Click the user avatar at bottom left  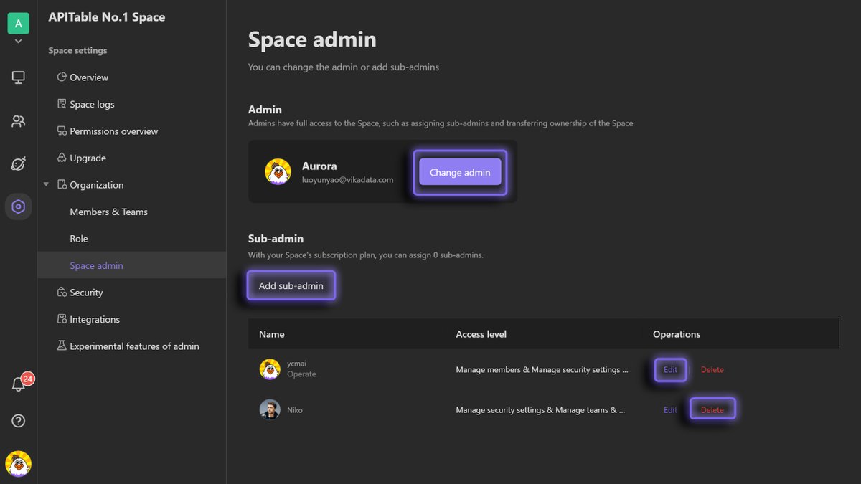coord(18,464)
